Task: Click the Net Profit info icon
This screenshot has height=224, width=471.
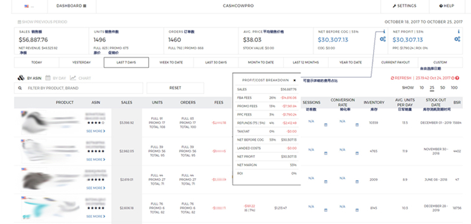Action: tap(459, 32)
